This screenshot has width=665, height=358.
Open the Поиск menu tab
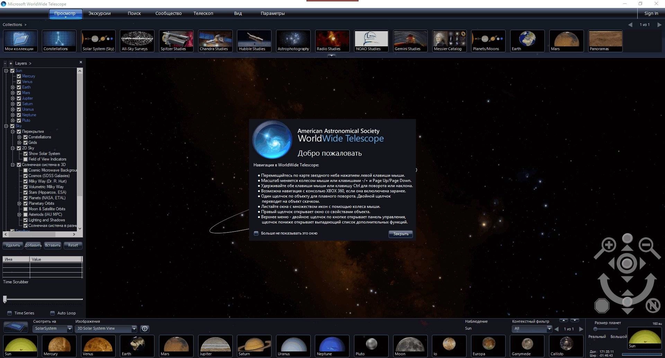click(134, 13)
